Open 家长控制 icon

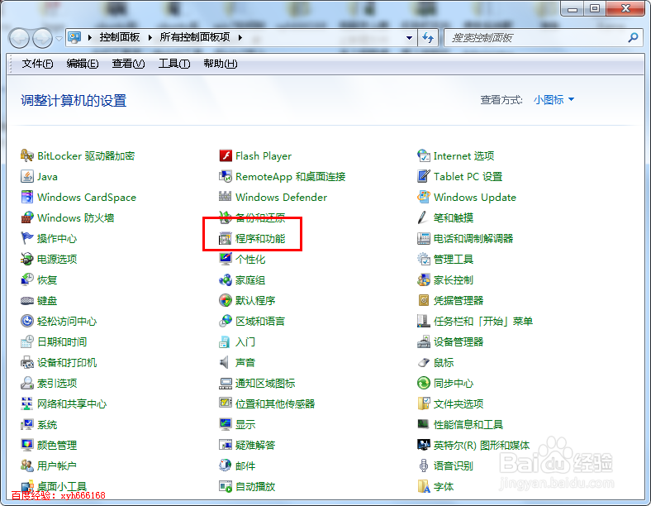pos(424,280)
